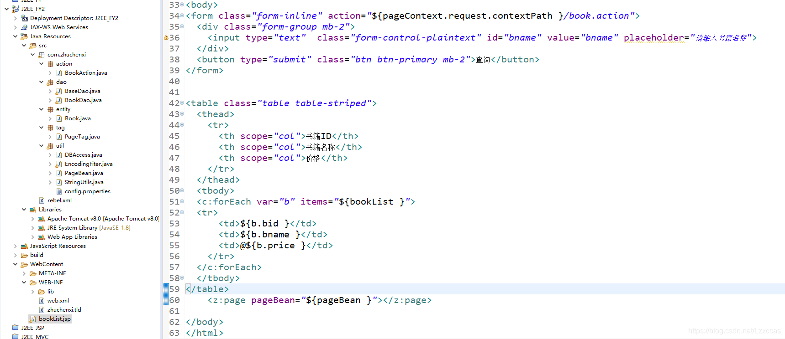Expand the Deployment Descriptor node

(15, 18)
